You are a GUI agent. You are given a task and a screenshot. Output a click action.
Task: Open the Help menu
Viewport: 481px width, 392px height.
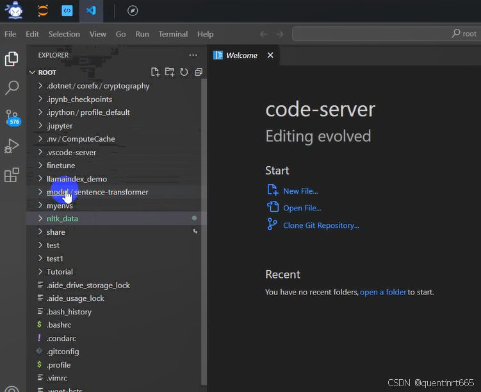(x=206, y=34)
